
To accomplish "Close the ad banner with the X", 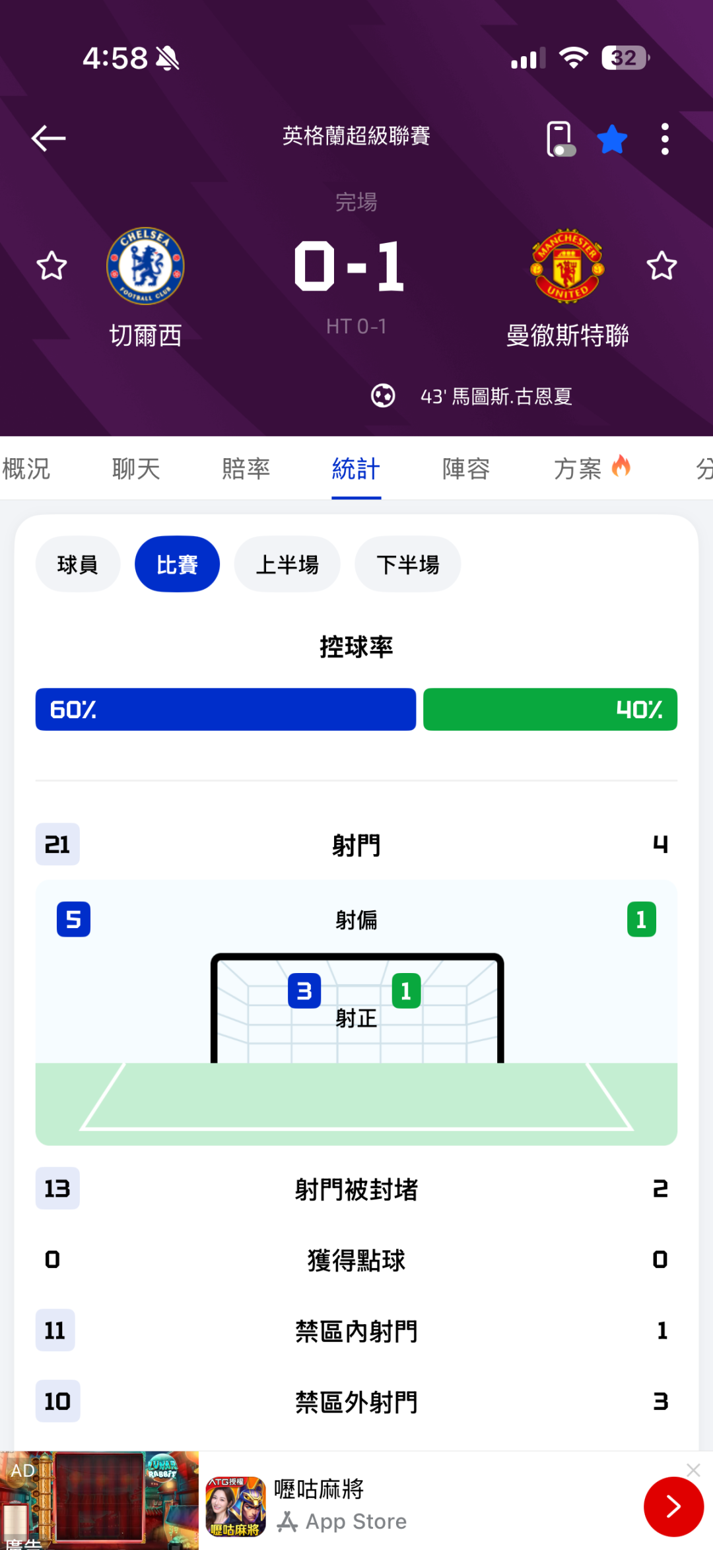I will pyautogui.click(x=693, y=1470).
